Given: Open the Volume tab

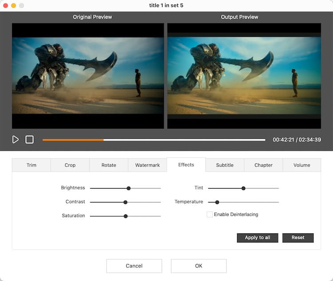Looking at the screenshot, I should (302, 165).
